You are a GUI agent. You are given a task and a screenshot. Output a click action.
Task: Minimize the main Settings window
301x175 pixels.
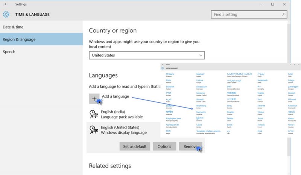pos(261,4)
